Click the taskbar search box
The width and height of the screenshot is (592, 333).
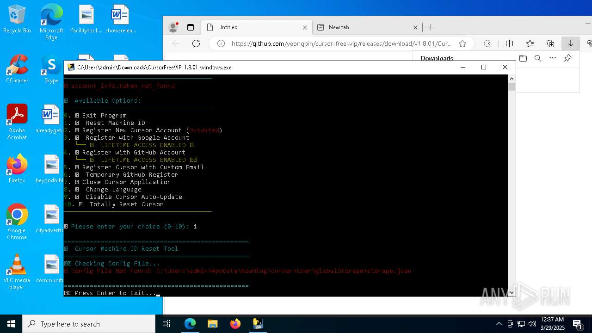tap(89, 324)
